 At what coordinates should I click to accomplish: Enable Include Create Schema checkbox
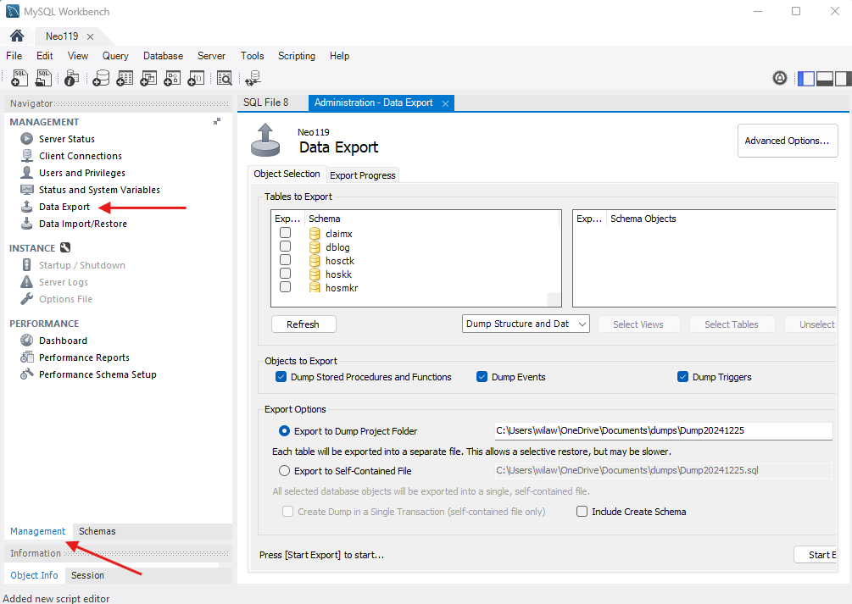[x=582, y=512]
